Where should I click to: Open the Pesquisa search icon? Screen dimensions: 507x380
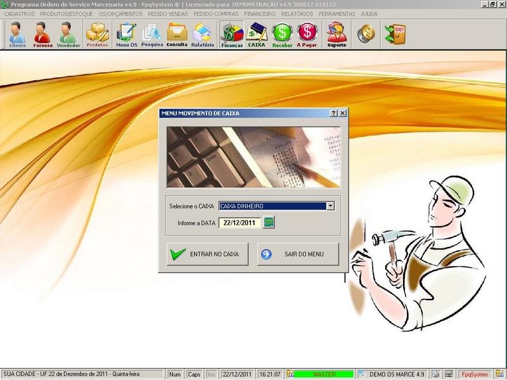click(152, 35)
